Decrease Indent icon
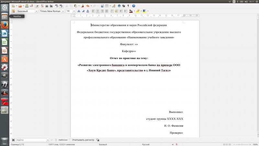 click(121, 11)
